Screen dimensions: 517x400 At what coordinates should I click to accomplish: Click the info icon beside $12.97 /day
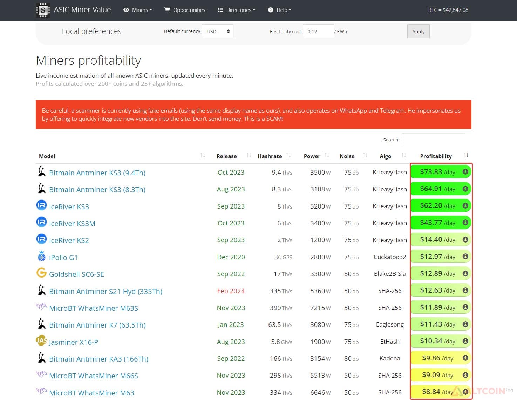coord(465,256)
